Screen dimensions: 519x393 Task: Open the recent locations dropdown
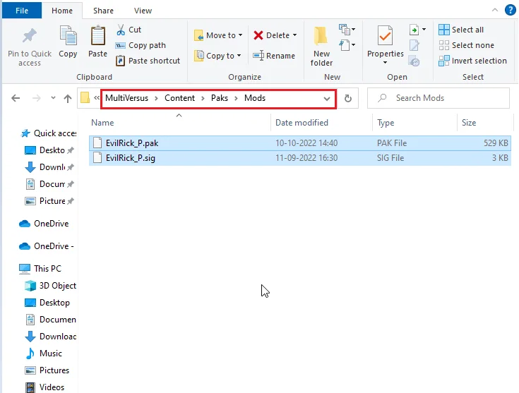coord(53,98)
